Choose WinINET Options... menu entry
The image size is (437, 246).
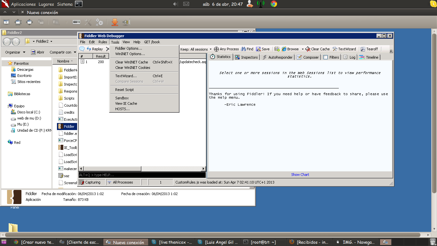click(130, 54)
